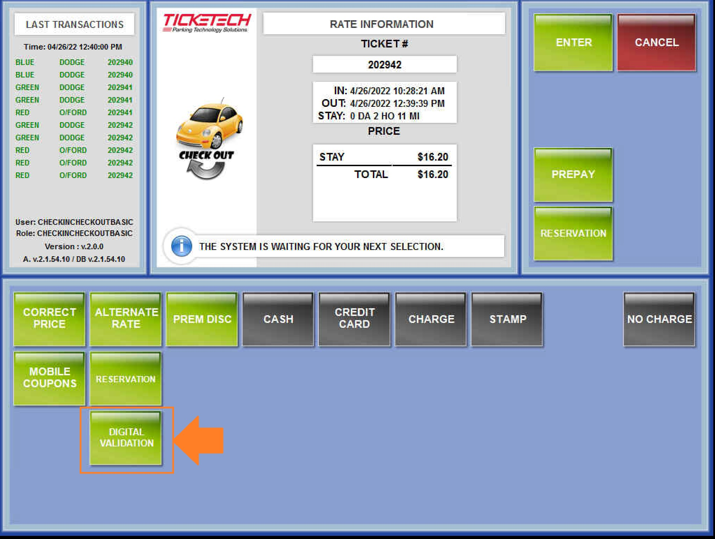
Task: Click the ticket number field 202942
Action: point(384,65)
